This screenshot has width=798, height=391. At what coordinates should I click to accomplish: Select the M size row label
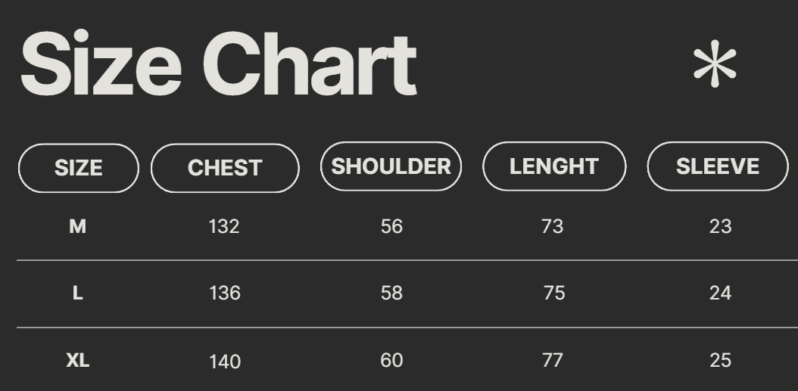click(77, 226)
